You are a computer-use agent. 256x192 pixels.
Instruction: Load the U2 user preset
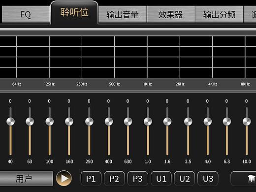[185, 179]
